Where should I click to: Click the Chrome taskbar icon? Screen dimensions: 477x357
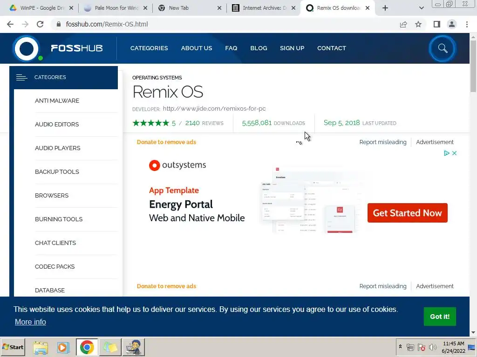coord(87,347)
